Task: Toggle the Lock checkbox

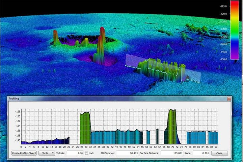Action: tap(86, 153)
